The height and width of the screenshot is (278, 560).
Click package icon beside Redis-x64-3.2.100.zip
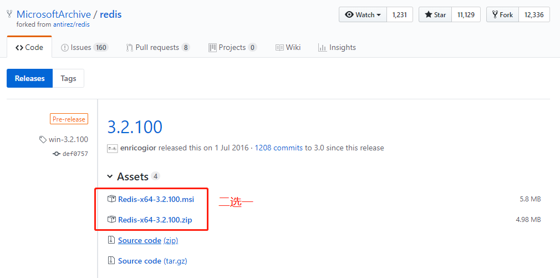tap(112, 219)
